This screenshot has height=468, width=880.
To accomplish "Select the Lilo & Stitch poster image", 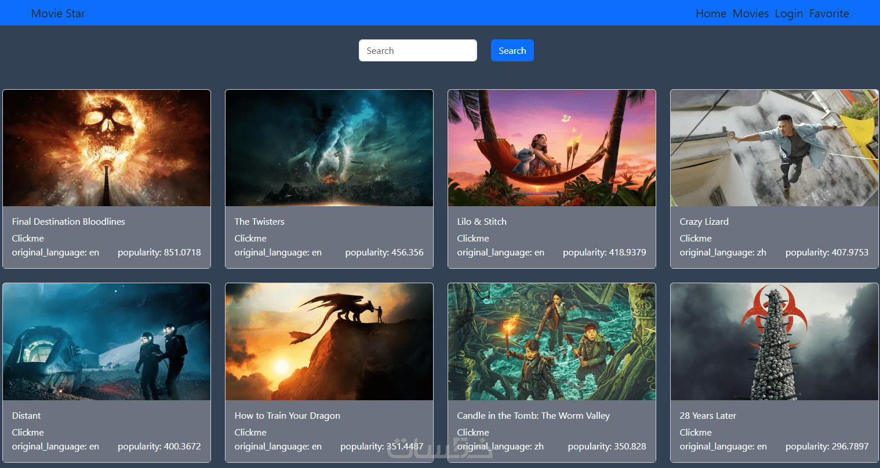I will click(552, 148).
